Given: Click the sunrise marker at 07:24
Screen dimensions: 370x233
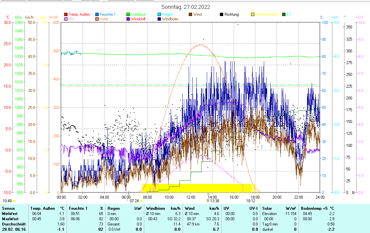Looking at the screenshot, I should point(141,201).
